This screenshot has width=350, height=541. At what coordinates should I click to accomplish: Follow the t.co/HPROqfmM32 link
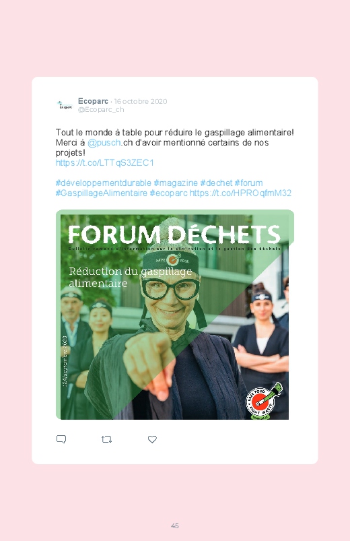coord(241,193)
